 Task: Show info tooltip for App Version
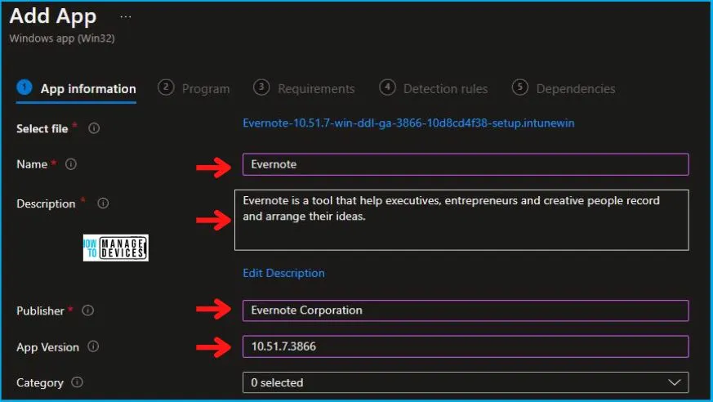click(x=93, y=346)
